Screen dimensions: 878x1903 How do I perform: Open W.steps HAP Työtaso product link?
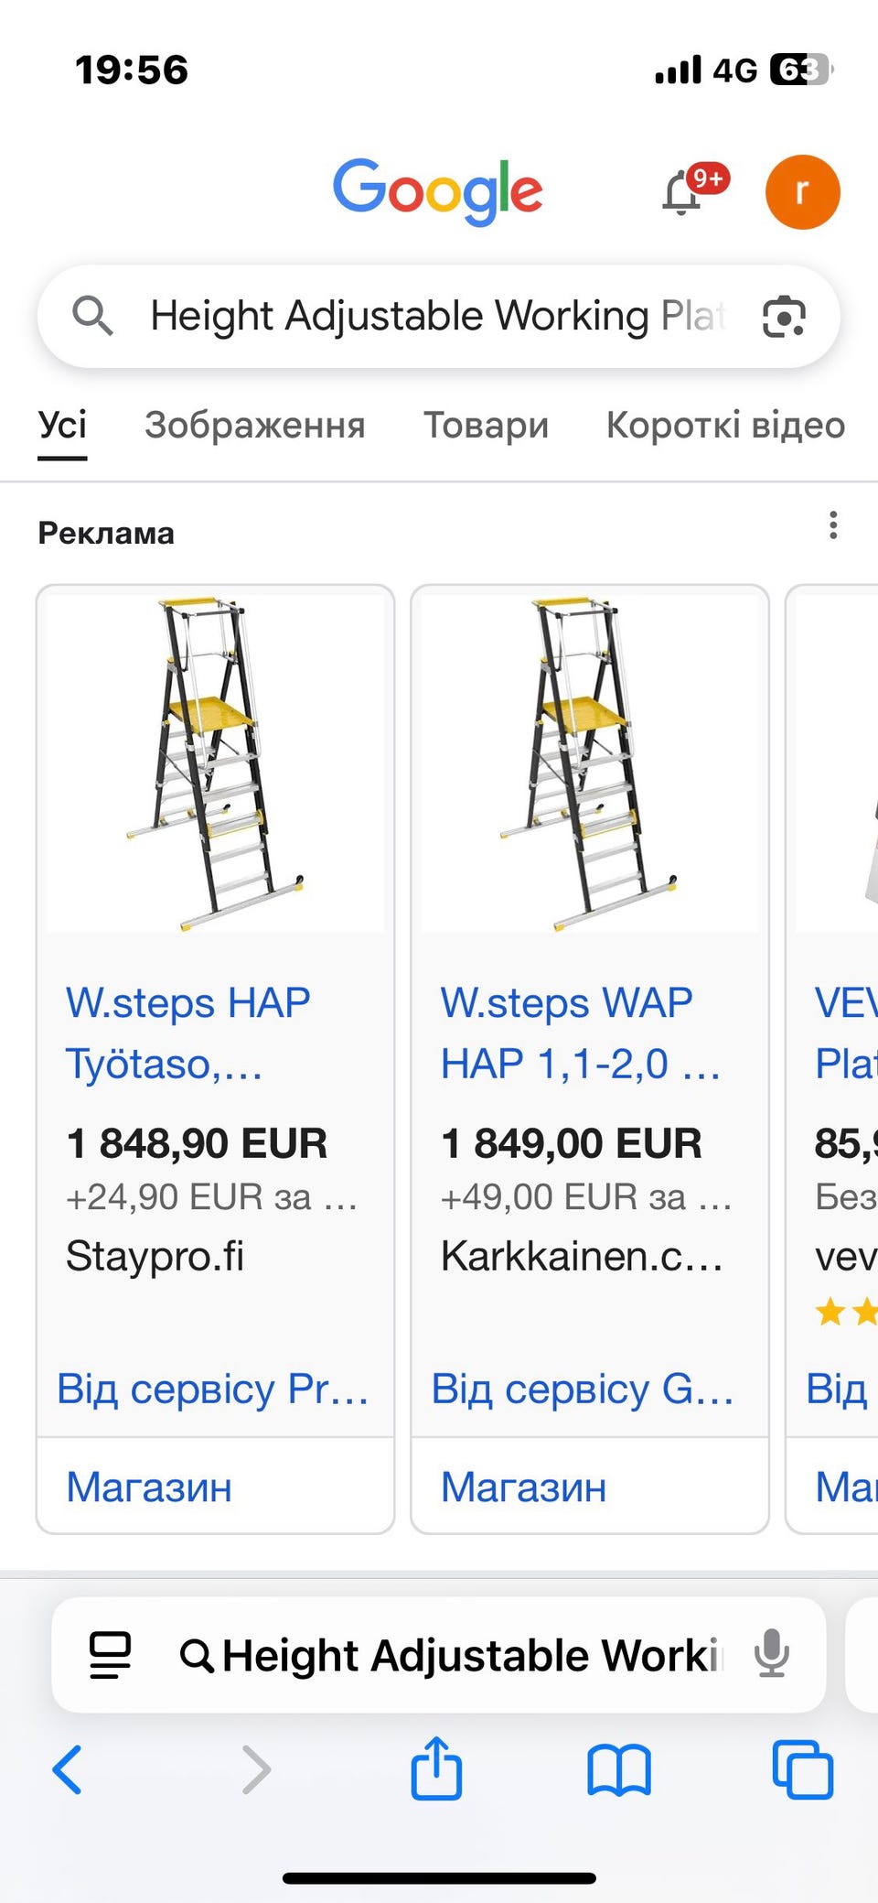point(188,1033)
